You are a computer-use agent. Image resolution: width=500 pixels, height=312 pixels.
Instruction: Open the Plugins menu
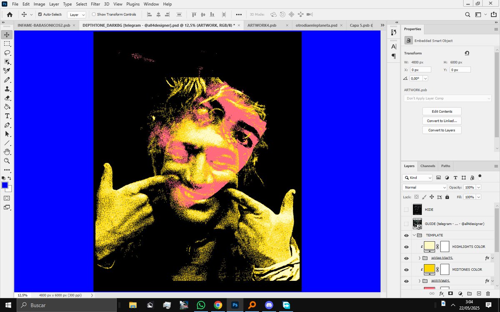[x=133, y=4]
